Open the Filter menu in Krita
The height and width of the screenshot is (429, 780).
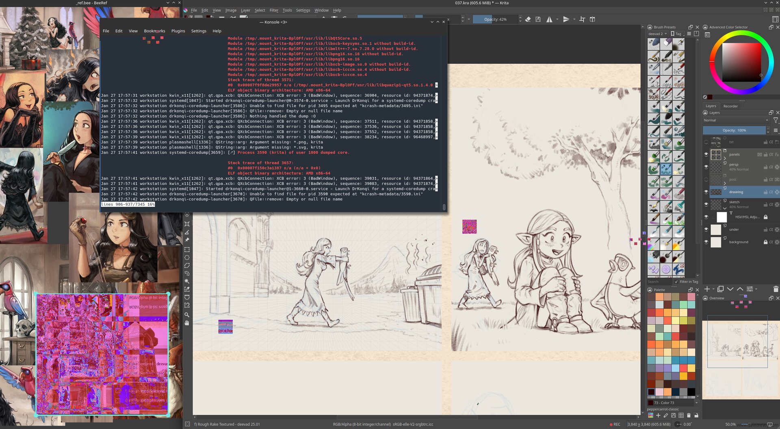pyautogui.click(x=274, y=10)
